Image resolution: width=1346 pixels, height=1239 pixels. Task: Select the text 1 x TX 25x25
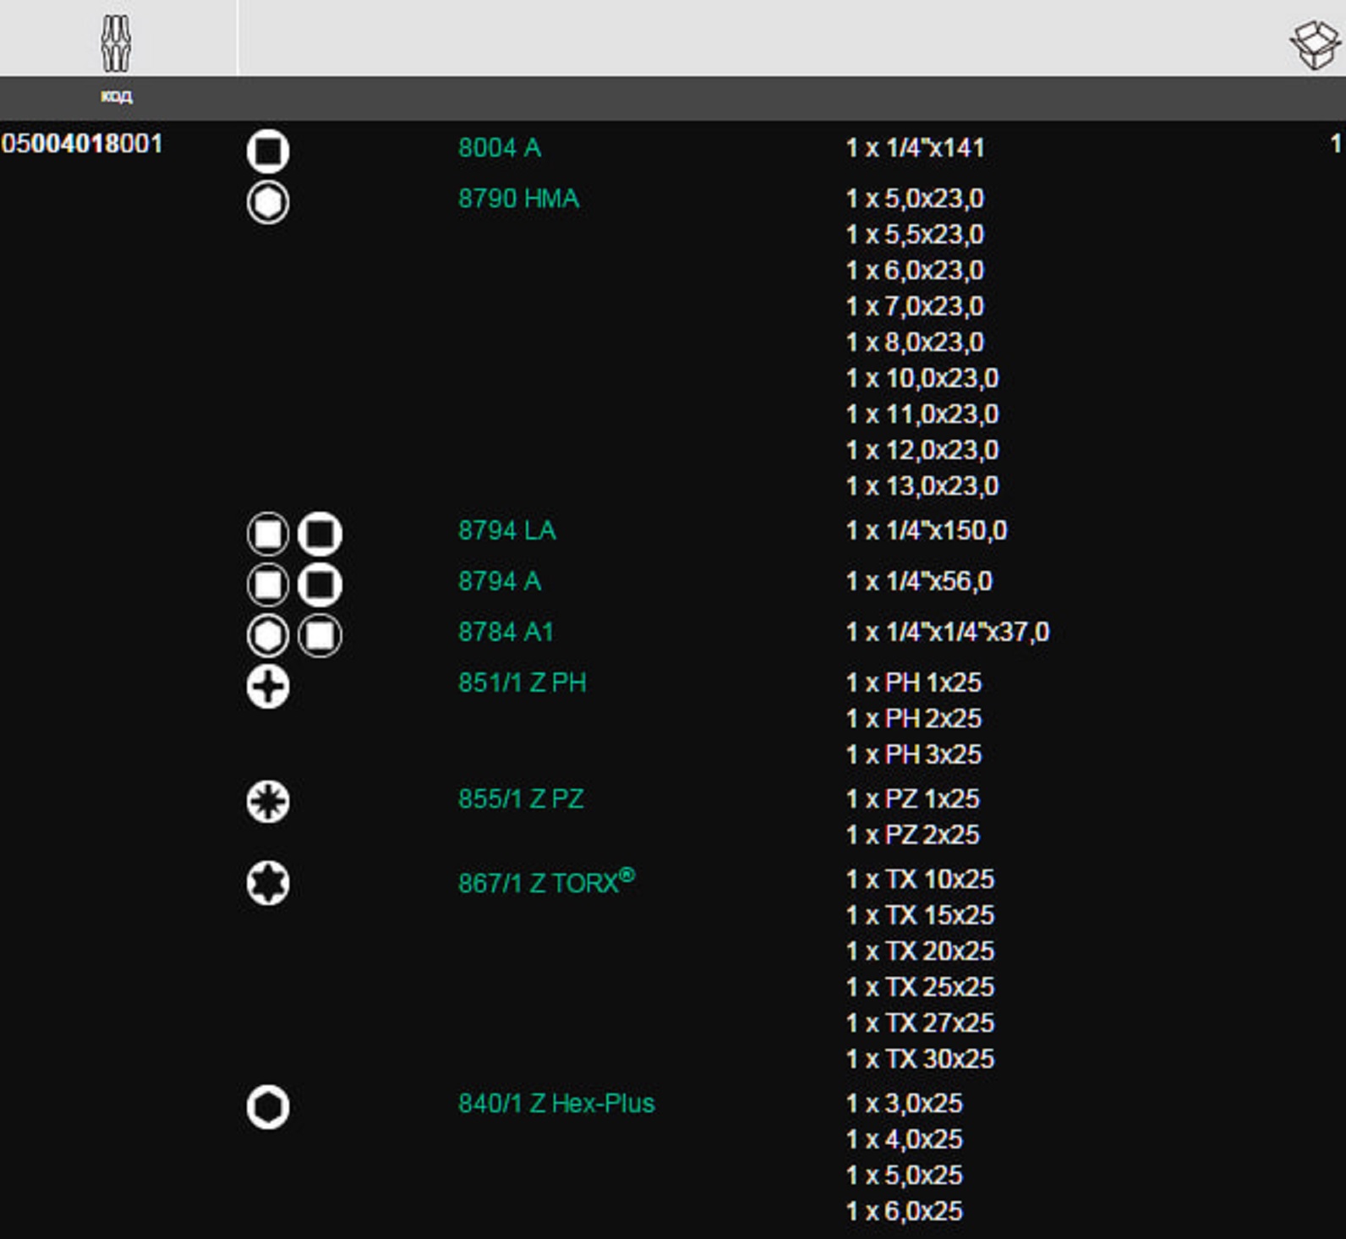pyautogui.click(x=920, y=987)
